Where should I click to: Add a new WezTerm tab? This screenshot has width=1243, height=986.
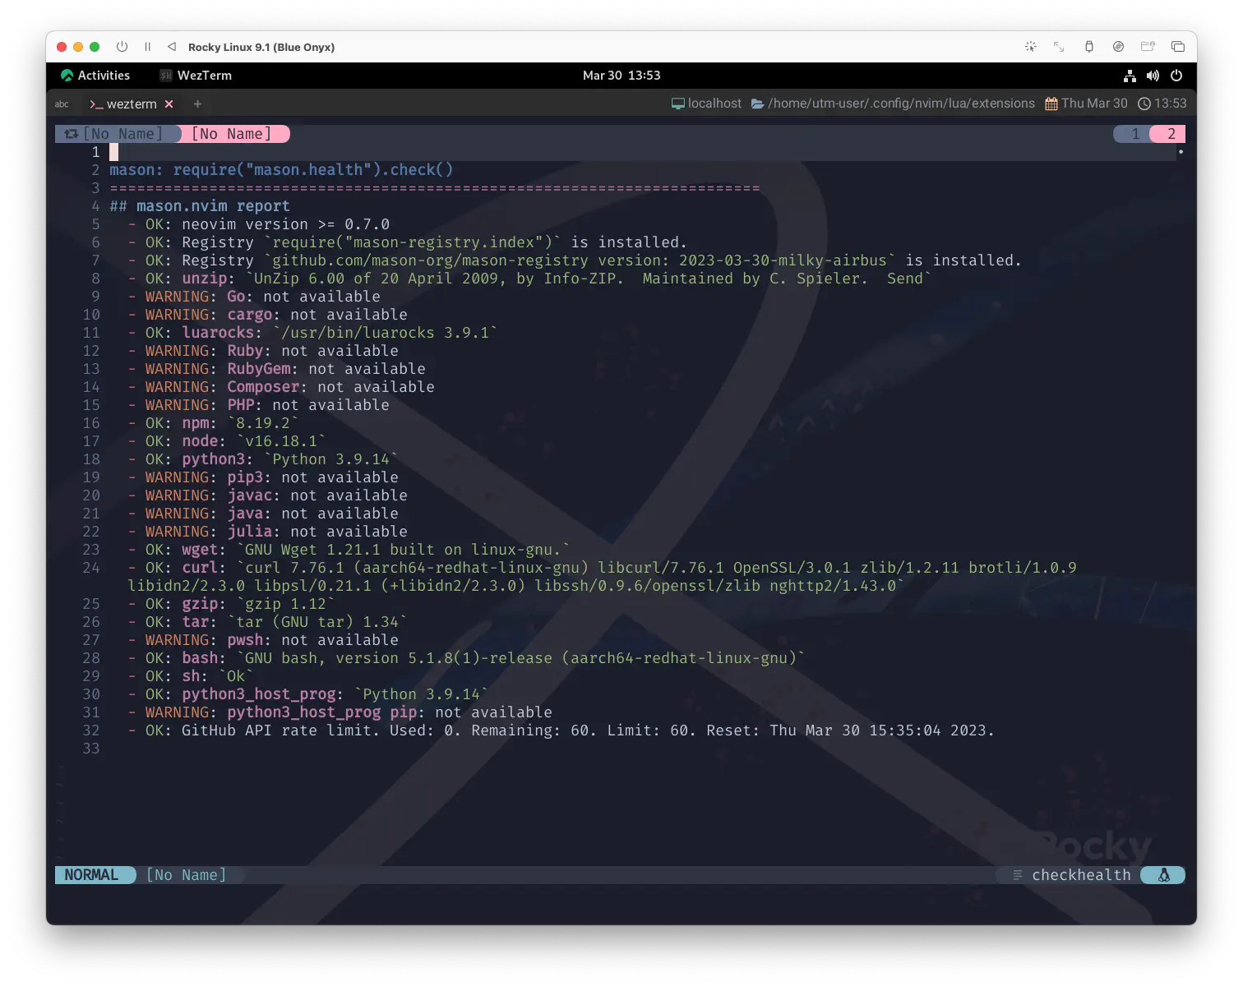click(197, 104)
